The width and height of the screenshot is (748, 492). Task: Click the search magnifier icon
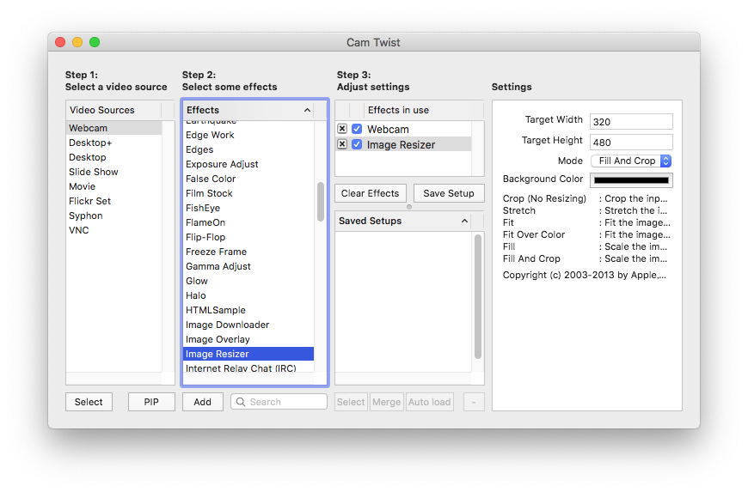(241, 402)
